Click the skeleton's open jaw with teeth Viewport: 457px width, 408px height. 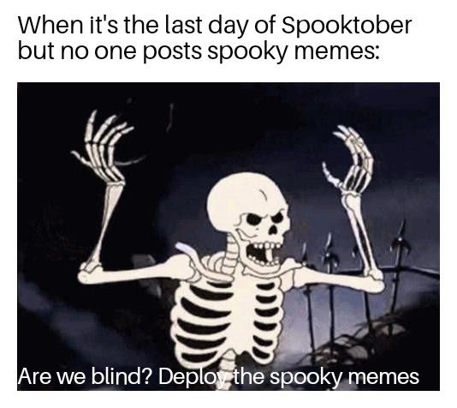click(264, 253)
